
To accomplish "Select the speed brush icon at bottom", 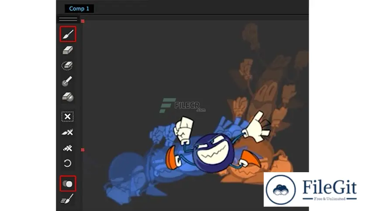I will (x=67, y=199).
